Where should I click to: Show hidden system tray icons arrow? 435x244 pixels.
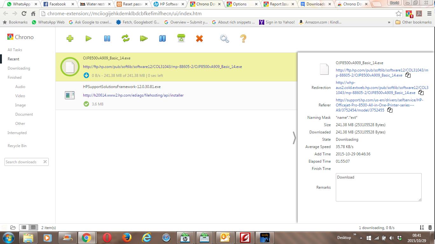(361, 238)
